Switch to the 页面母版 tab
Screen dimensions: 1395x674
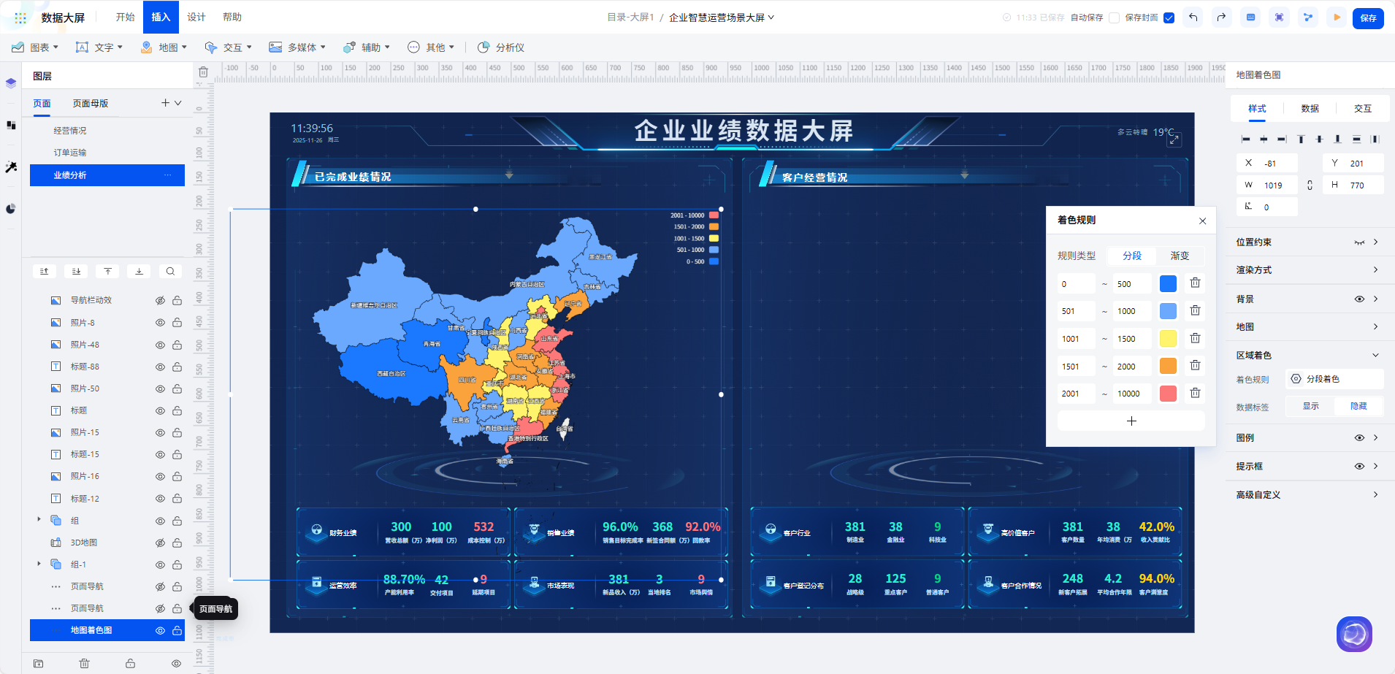[x=91, y=103]
